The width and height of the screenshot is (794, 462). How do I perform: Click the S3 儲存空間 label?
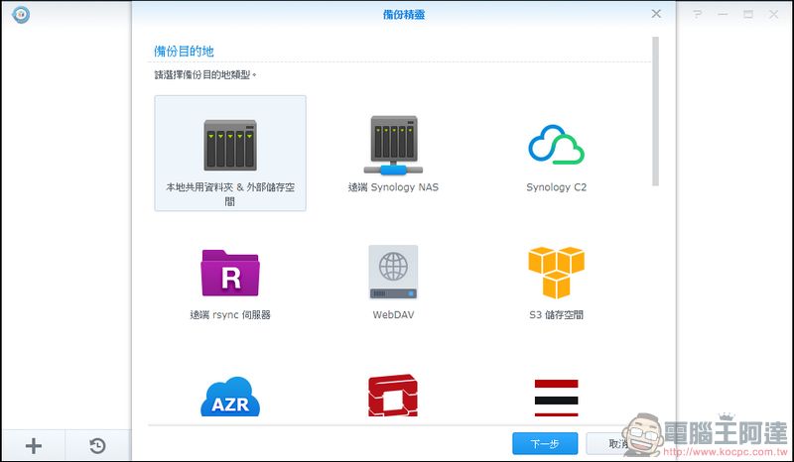point(556,314)
